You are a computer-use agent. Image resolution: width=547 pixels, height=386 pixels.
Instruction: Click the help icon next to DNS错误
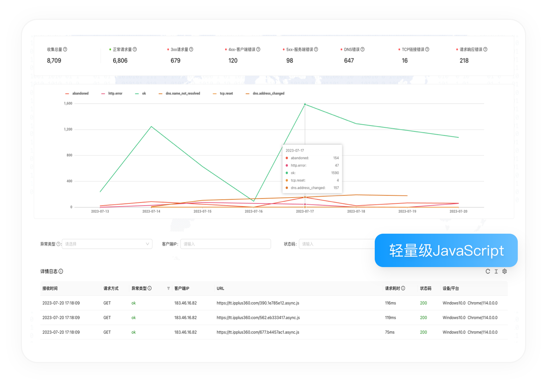(362, 49)
